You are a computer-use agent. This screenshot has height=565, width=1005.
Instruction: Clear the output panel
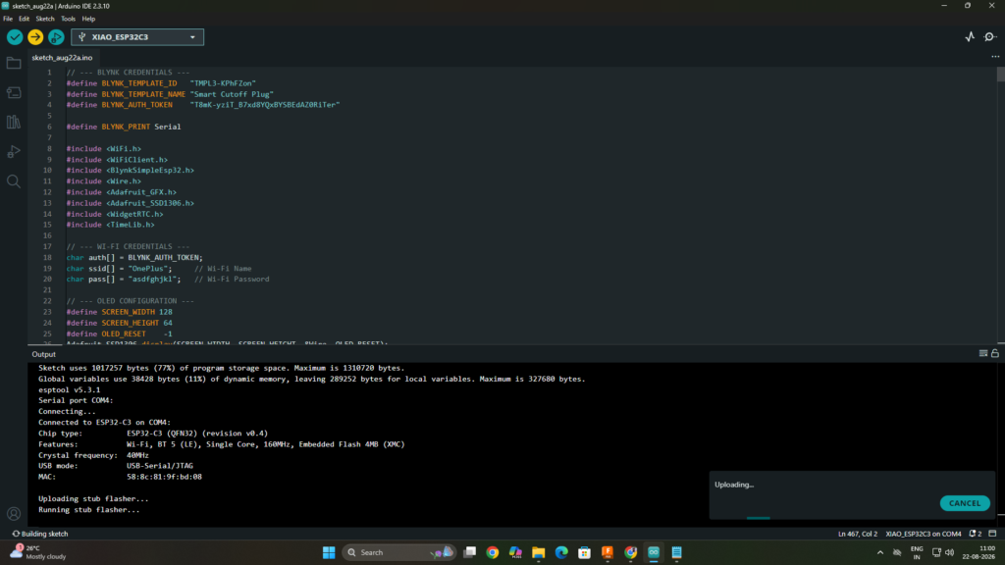[982, 353]
